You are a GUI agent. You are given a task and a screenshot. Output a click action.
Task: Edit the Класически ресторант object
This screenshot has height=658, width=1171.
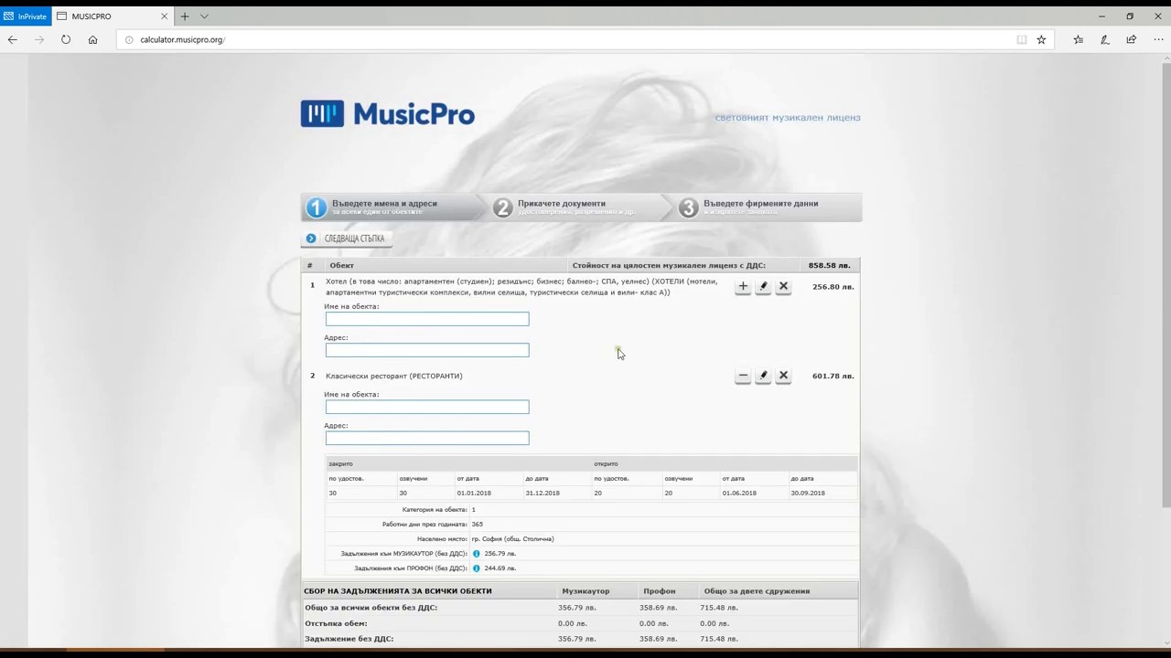[x=763, y=376]
